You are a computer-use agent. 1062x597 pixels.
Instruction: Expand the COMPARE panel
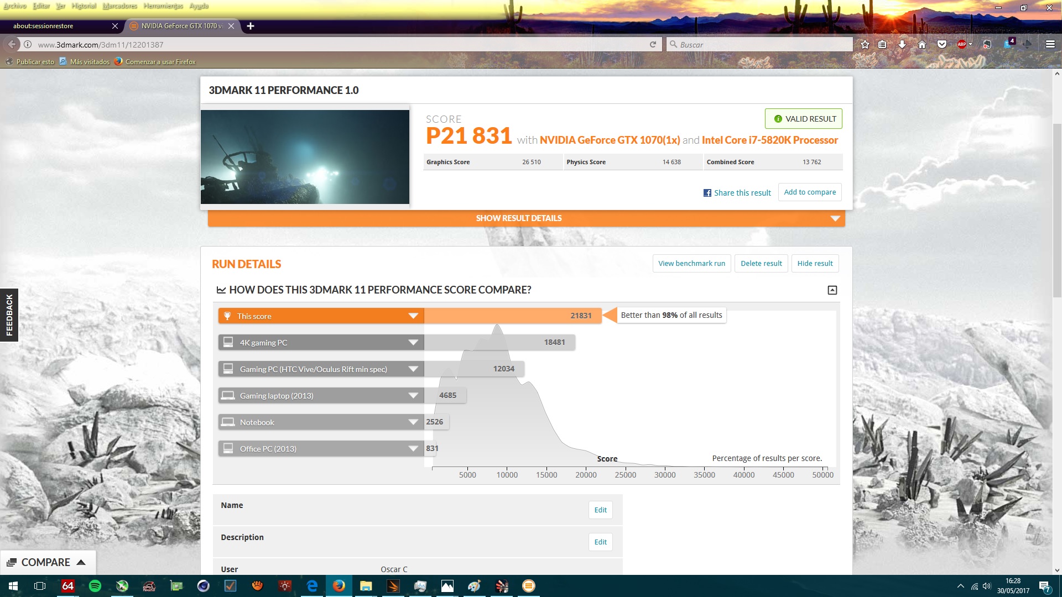(x=48, y=562)
